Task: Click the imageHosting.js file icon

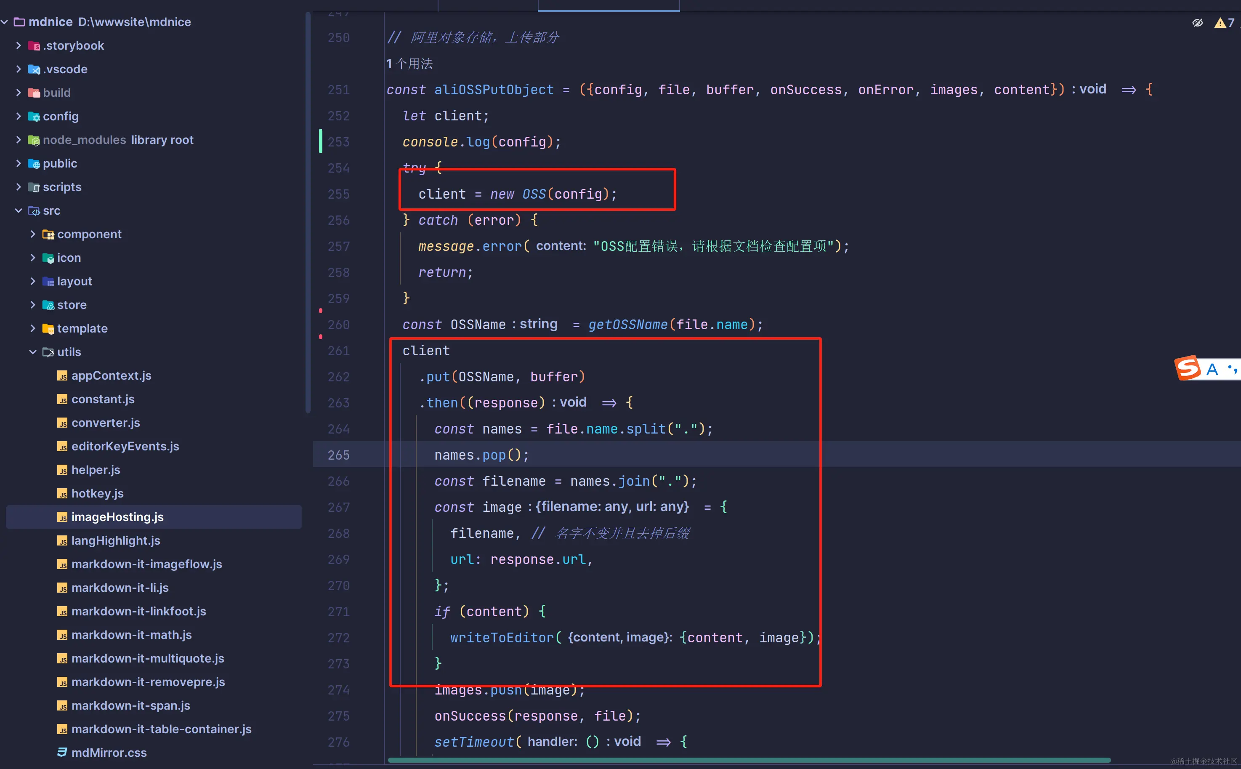Action: click(x=62, y=517)
